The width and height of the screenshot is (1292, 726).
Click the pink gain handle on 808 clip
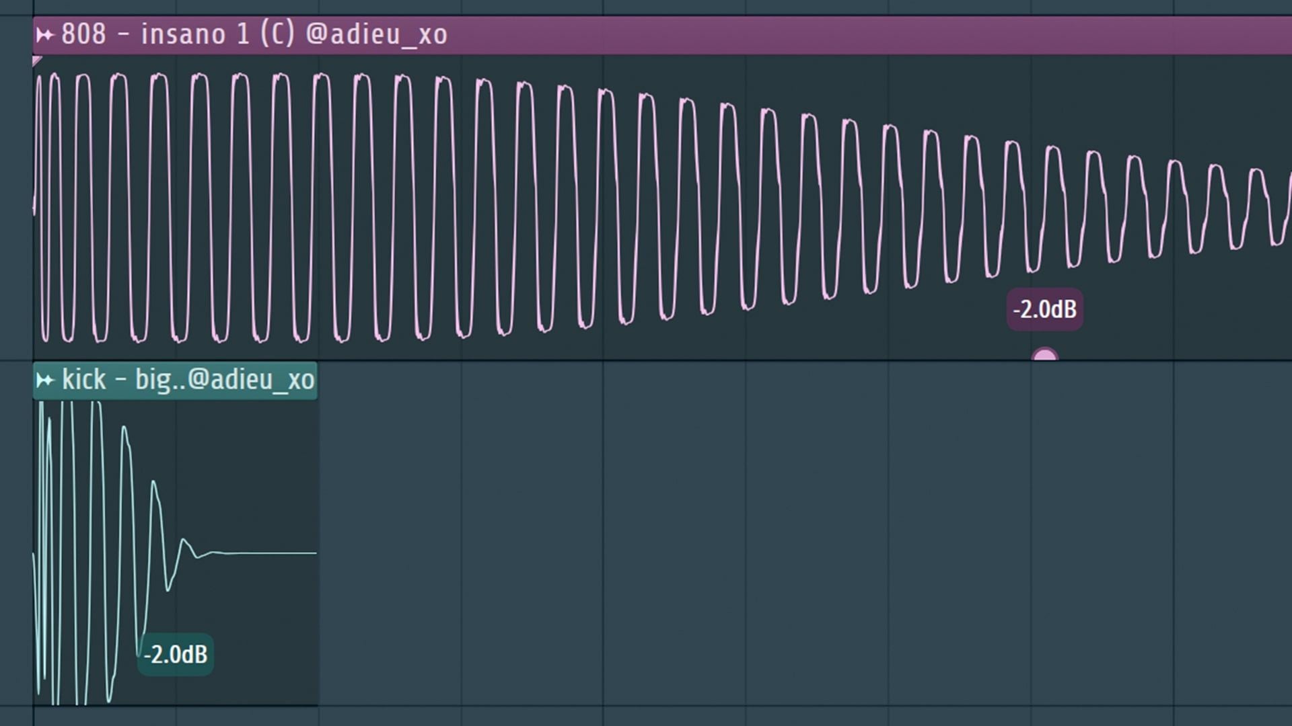pyautogui.click(x=1044, y=354)
